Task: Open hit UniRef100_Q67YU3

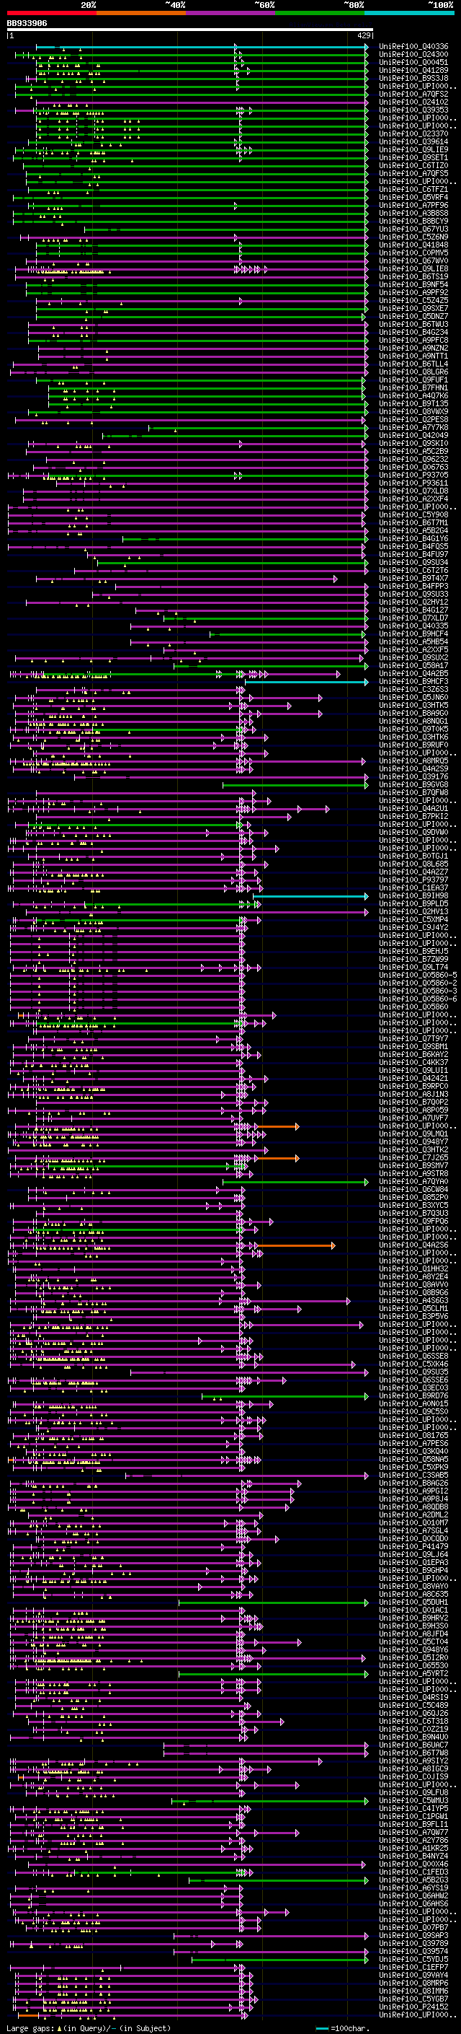Action: (413, 229)
